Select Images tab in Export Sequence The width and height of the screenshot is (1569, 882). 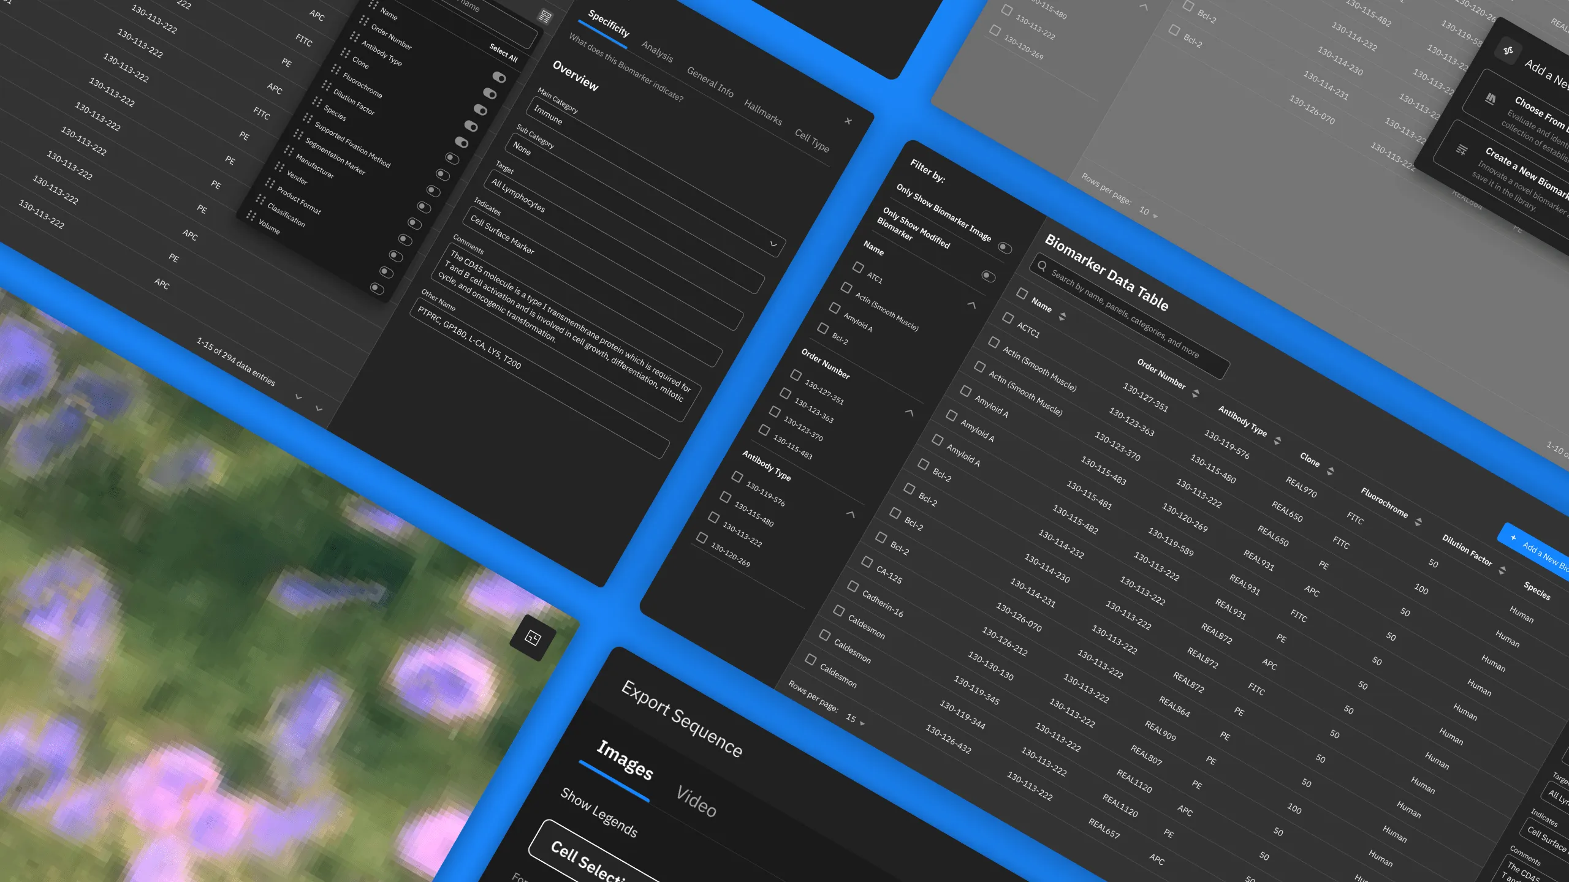[625, 759]
